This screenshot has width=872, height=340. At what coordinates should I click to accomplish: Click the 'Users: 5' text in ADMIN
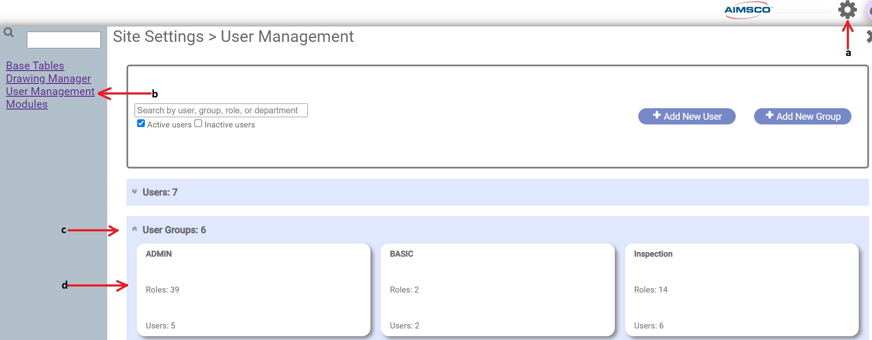pos(161,326)
